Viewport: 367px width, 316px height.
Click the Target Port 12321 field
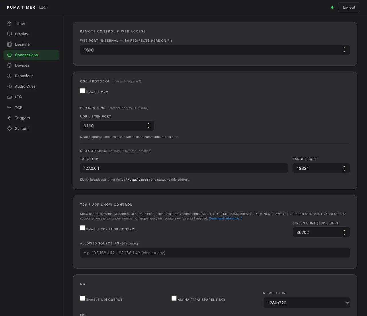pyautogui.click(x=321, y=168)
